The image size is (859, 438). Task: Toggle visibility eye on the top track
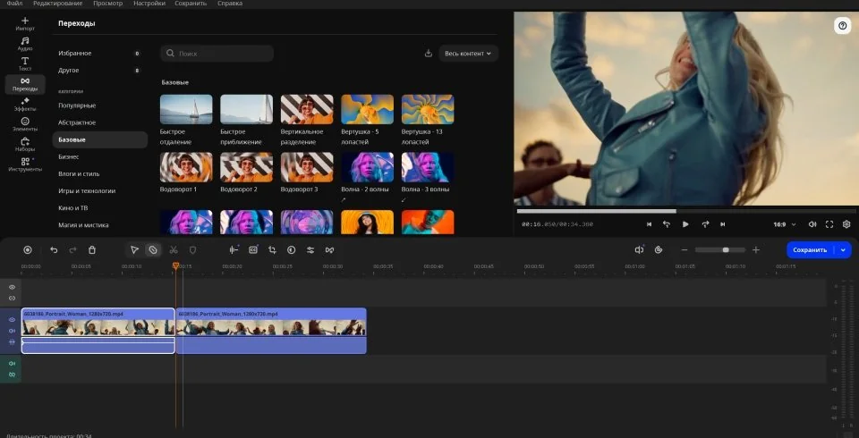13,287
